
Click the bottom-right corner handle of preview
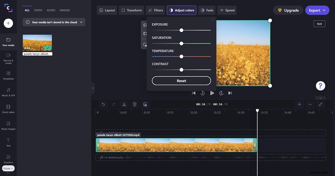(270, 86)
